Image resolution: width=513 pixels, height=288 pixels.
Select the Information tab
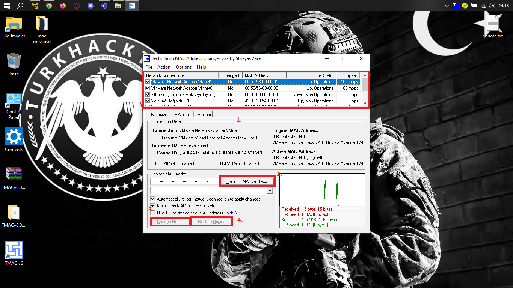(x=157, y=114)
